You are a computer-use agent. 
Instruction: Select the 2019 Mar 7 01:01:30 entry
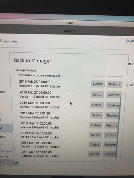40,115
